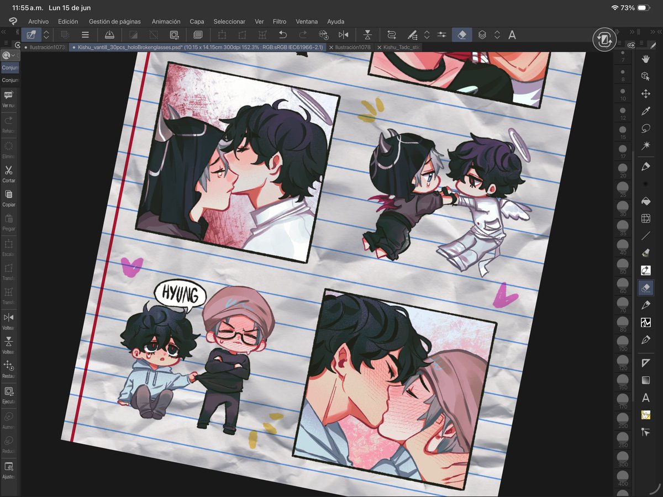663x497 pixels.
Task: Select the Move layer four-arrow tool
Action: (645, 94)
